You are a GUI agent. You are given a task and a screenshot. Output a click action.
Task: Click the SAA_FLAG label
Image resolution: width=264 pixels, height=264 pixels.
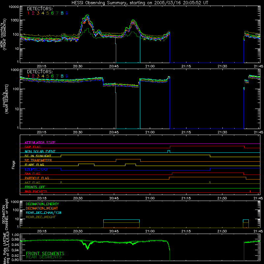[32, 174]
